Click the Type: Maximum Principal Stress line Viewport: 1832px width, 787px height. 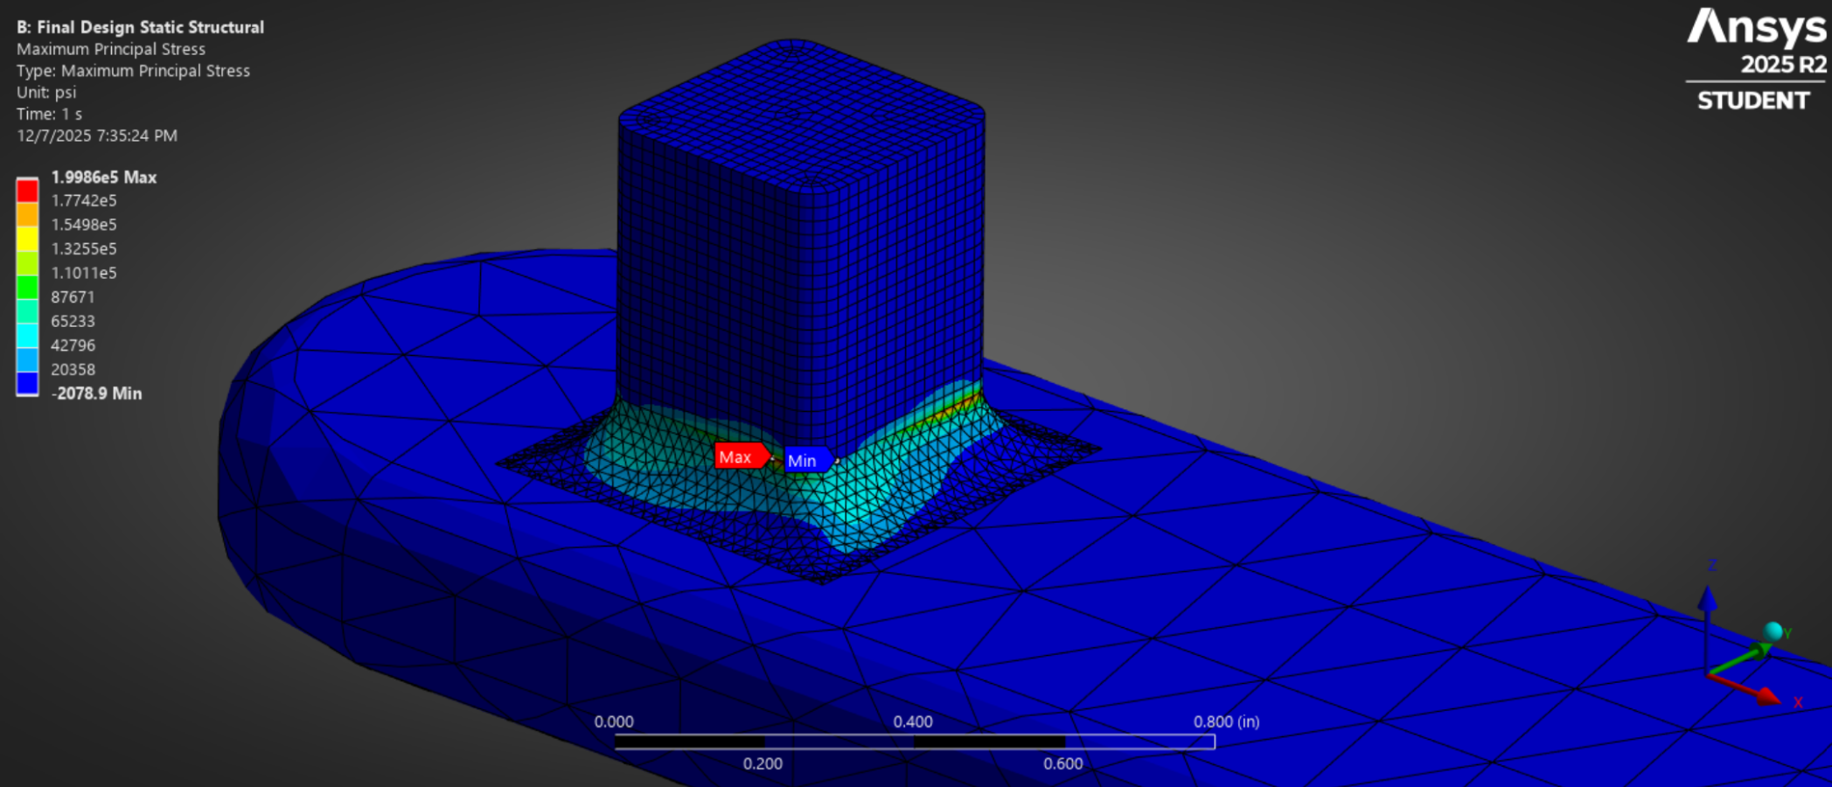coord(133,71)
